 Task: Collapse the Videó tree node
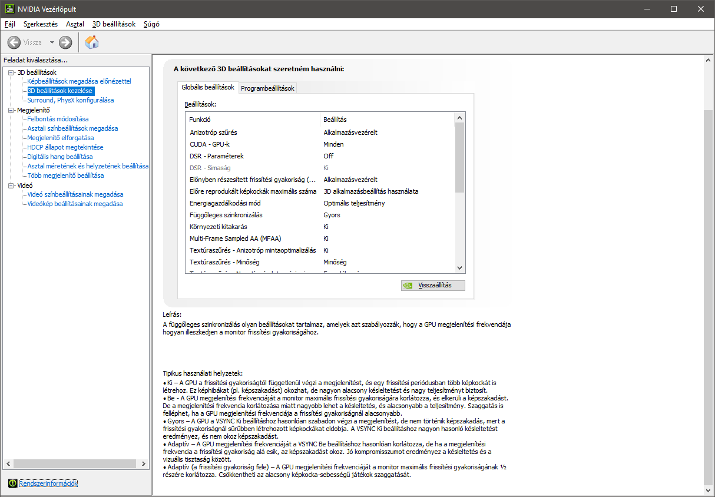click(11, 185)
